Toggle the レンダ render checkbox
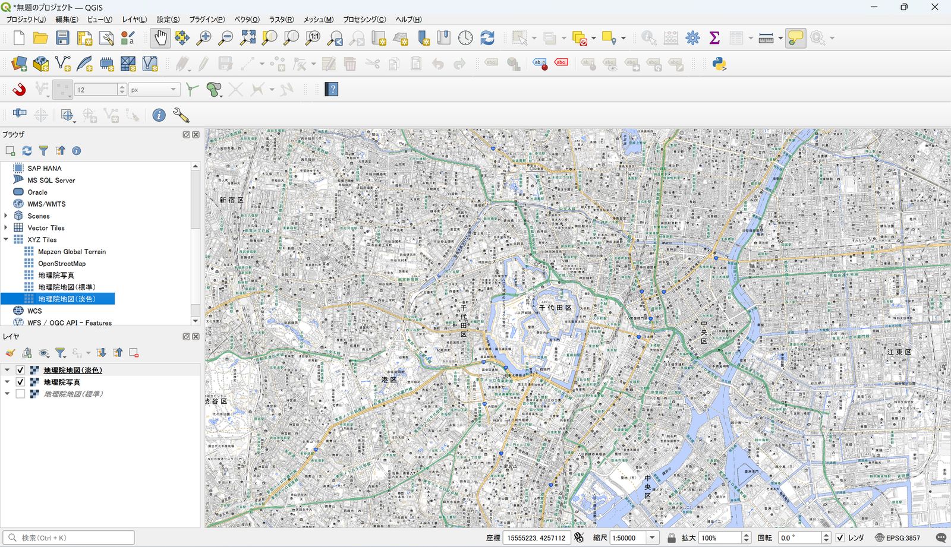 point(840,538)
